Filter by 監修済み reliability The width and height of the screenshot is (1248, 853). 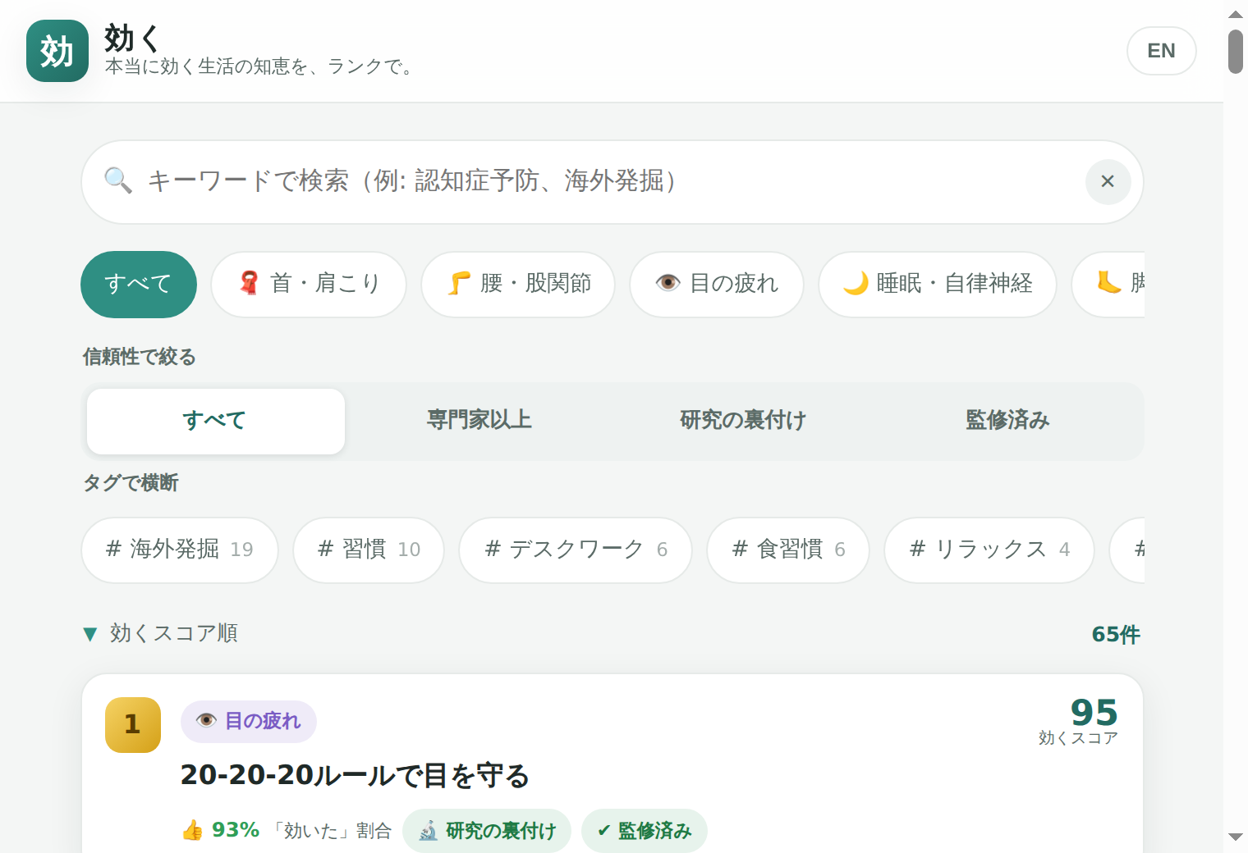click(x=1007, y=422)
